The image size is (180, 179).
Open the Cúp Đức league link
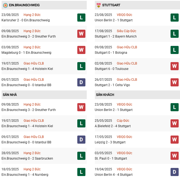pos(123,121)
